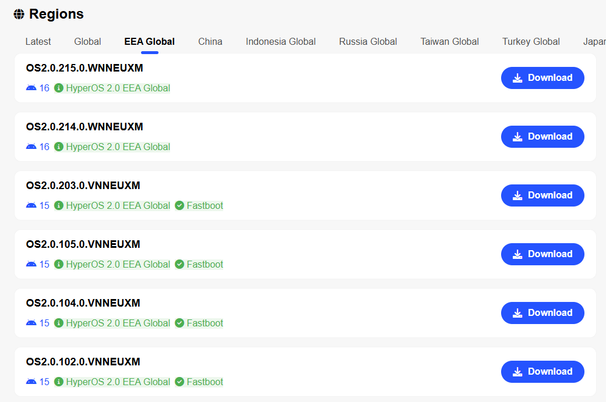Screen dimensions: 606x402
Task: Click Android icon on OS2.0.215.0.WNNEUXM row
Action: pos(31,88)
